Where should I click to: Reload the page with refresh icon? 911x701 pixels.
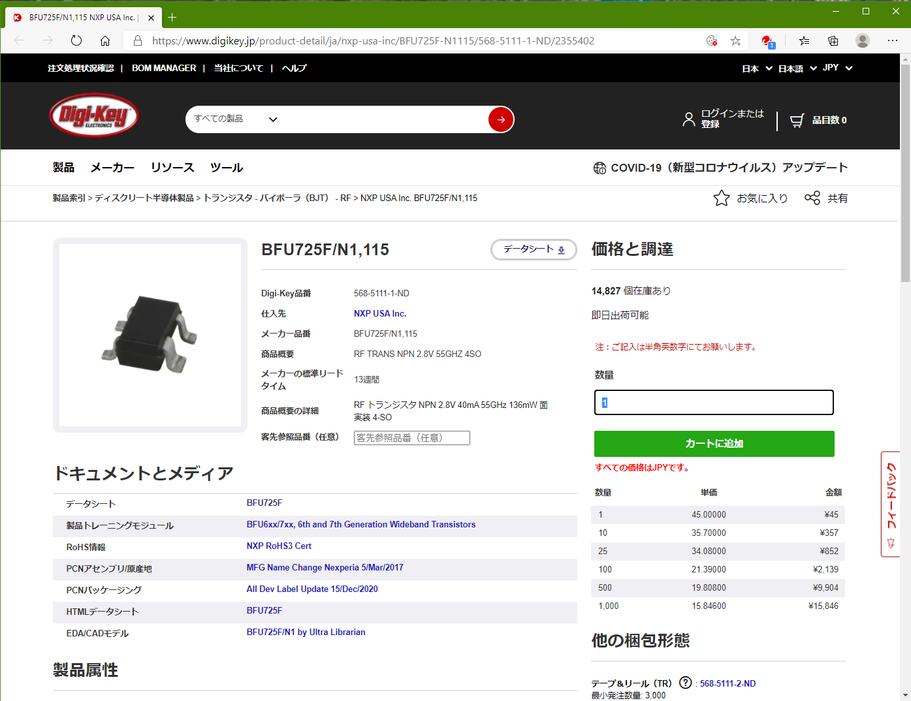pos(76,40)
